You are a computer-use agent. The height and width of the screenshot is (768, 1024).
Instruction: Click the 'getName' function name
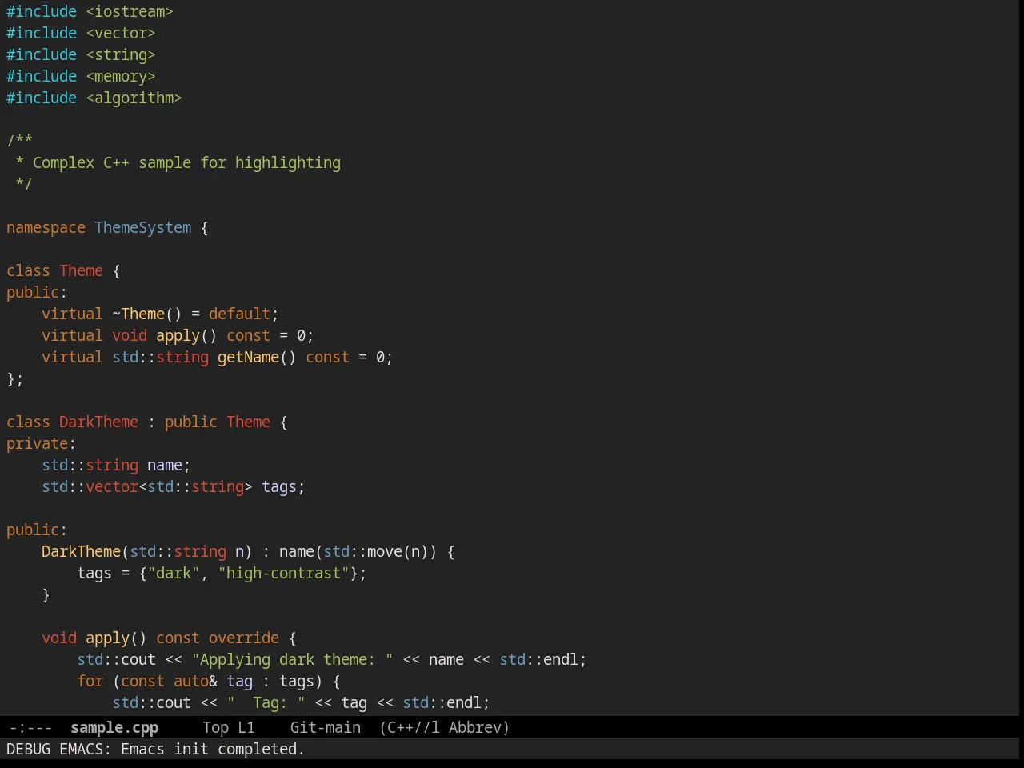click(x=248, y=357)
